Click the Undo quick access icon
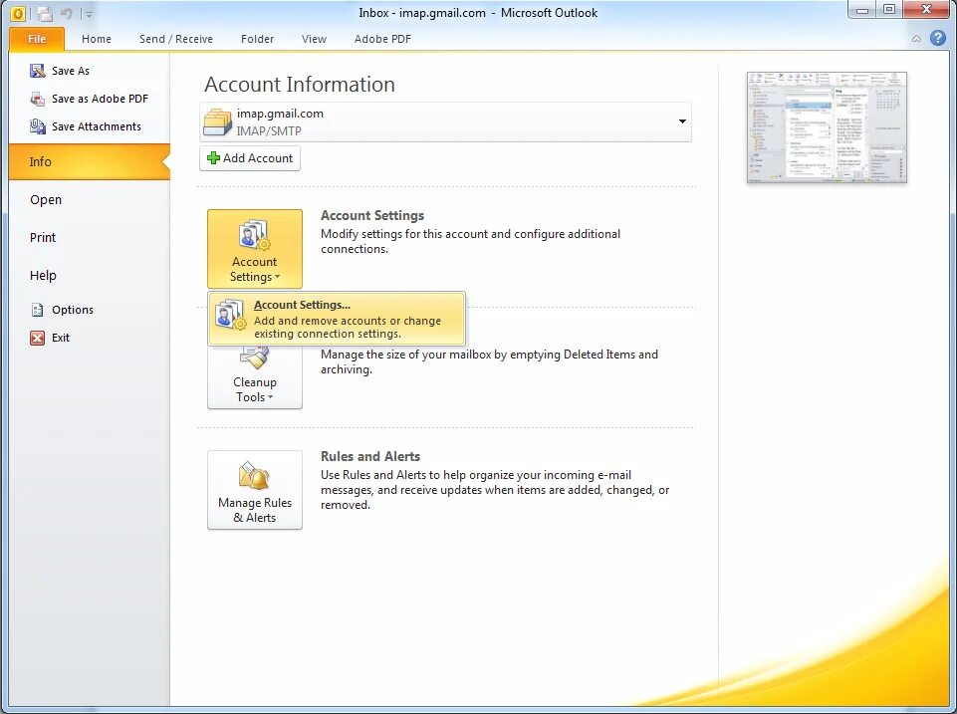Viewport: 957px width, 714px height. tap(66, 13)
